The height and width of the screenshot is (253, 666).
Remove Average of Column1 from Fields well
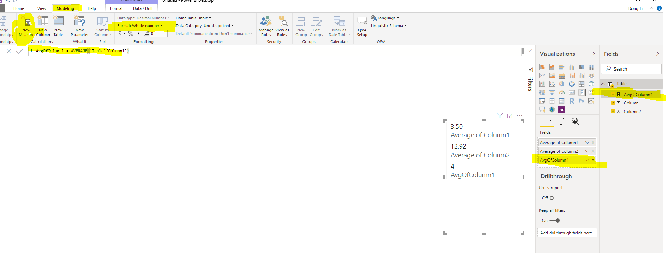pyautogui.click(x=593, y=143)
